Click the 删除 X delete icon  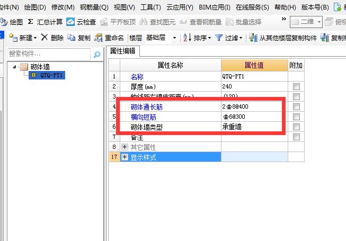click(45, 37)
